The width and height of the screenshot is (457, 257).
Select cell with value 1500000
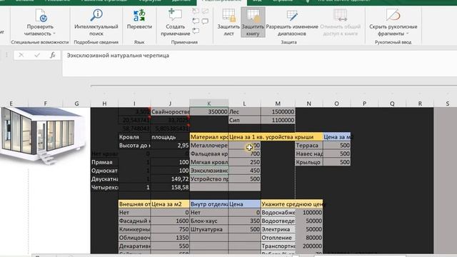pyautogui.click(x=278, y=111)
